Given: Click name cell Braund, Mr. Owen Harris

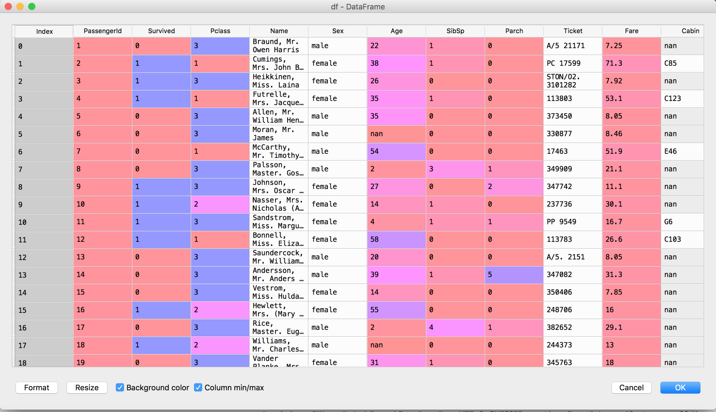Looking at the screenshot, I should [279, 46].
